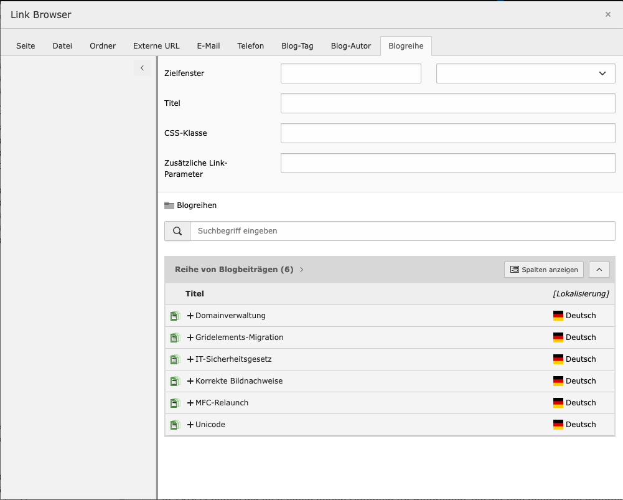Image resolution: width=623 pixels, height=500 pixels.
Task: Open the Externe URL tab
Action: tap(157, 46)
